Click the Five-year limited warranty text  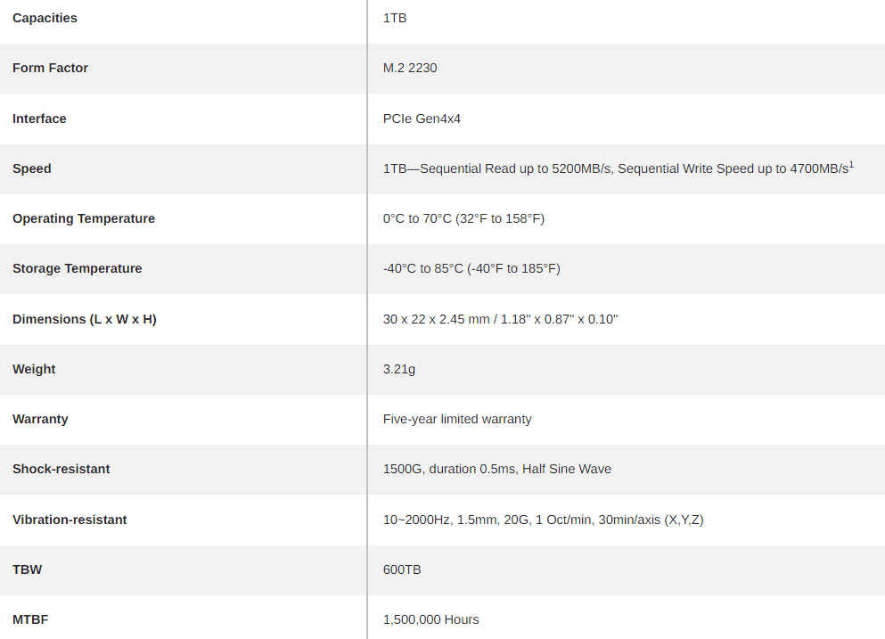tap(457, 419)
